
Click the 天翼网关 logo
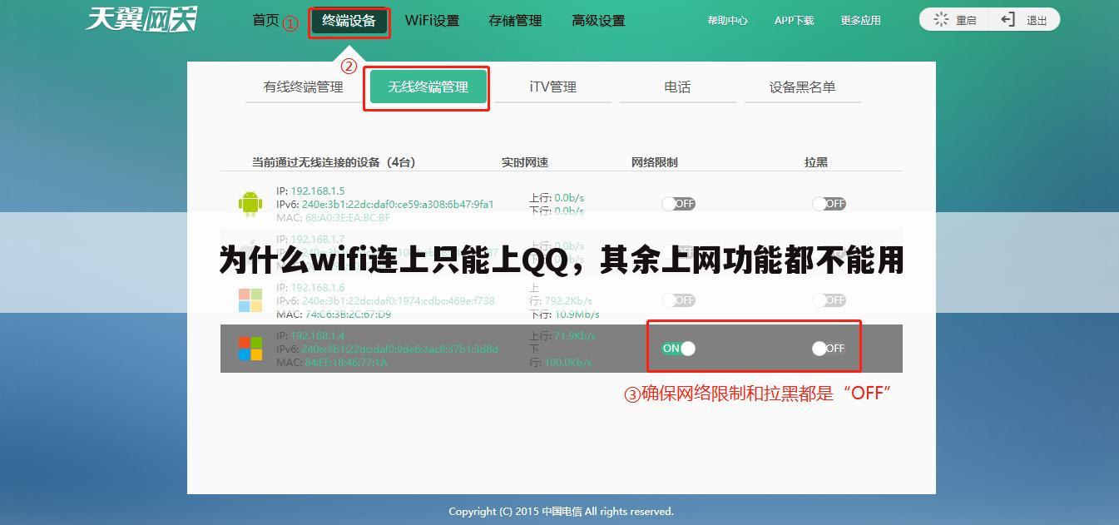(x=141, y=20)
